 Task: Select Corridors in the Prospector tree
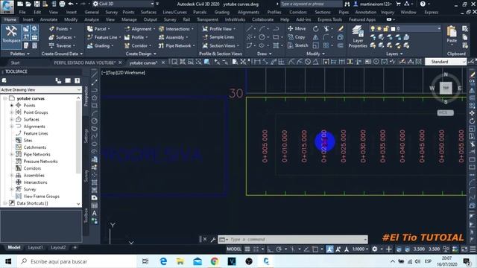click(32, 168)
